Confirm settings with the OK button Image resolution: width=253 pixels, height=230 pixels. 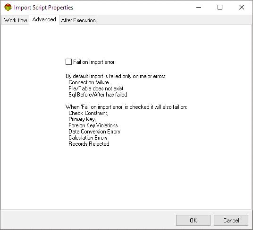(x=193, y=220)
